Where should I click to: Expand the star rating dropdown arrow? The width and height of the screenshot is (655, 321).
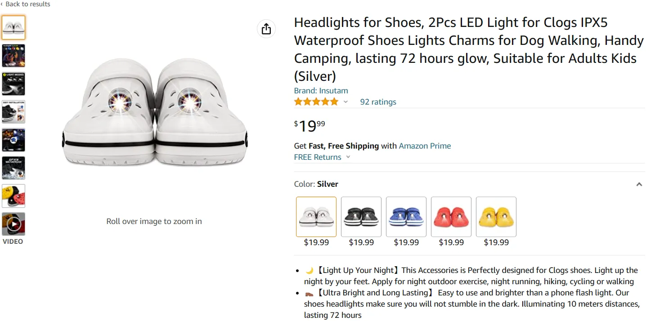point(345,102)
